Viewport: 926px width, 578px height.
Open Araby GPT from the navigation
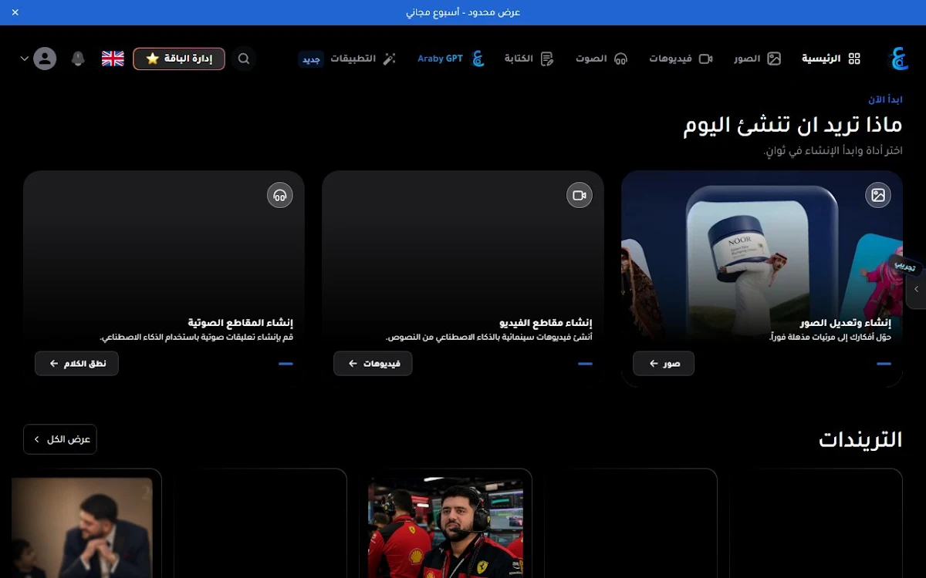(x=451, y=59)
